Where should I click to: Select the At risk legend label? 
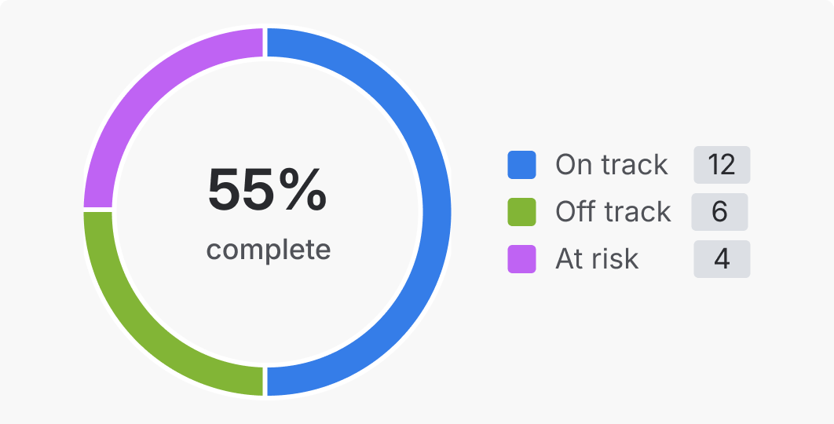[x=597, y=259]
